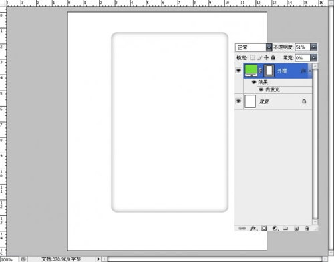This screenshot has height=262, width=334.
Task: Click the 不透明度 51% value field
Action: 303,47
